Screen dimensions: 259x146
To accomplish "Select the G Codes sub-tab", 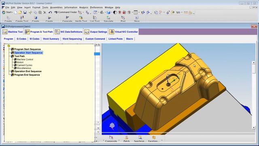I will [x=21, y=39].
